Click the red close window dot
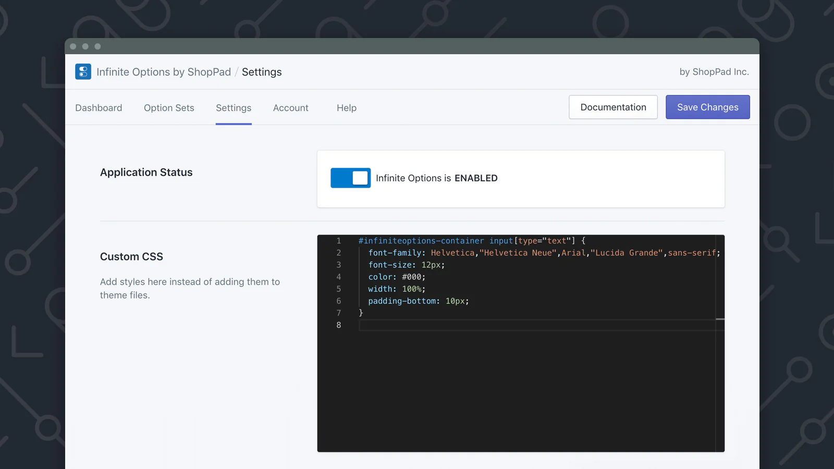 pyautogui.click(x=73, y=46)
